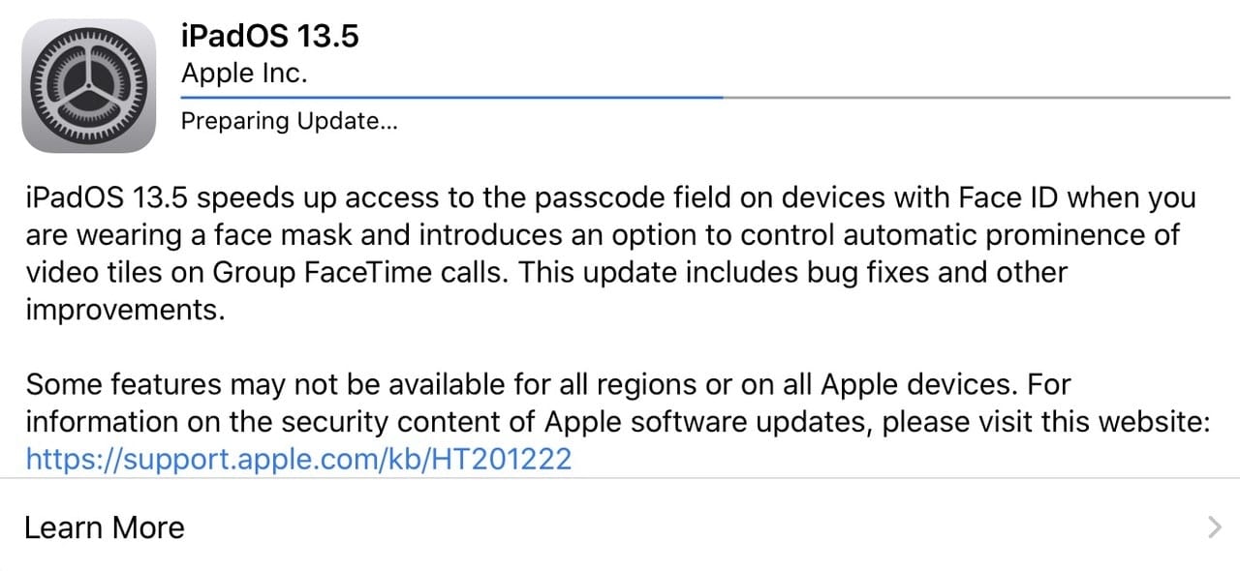Open the support.apple.com/kb/HT201222 link
This screenshot has height=571, width=1240.
tap(298, 458)
